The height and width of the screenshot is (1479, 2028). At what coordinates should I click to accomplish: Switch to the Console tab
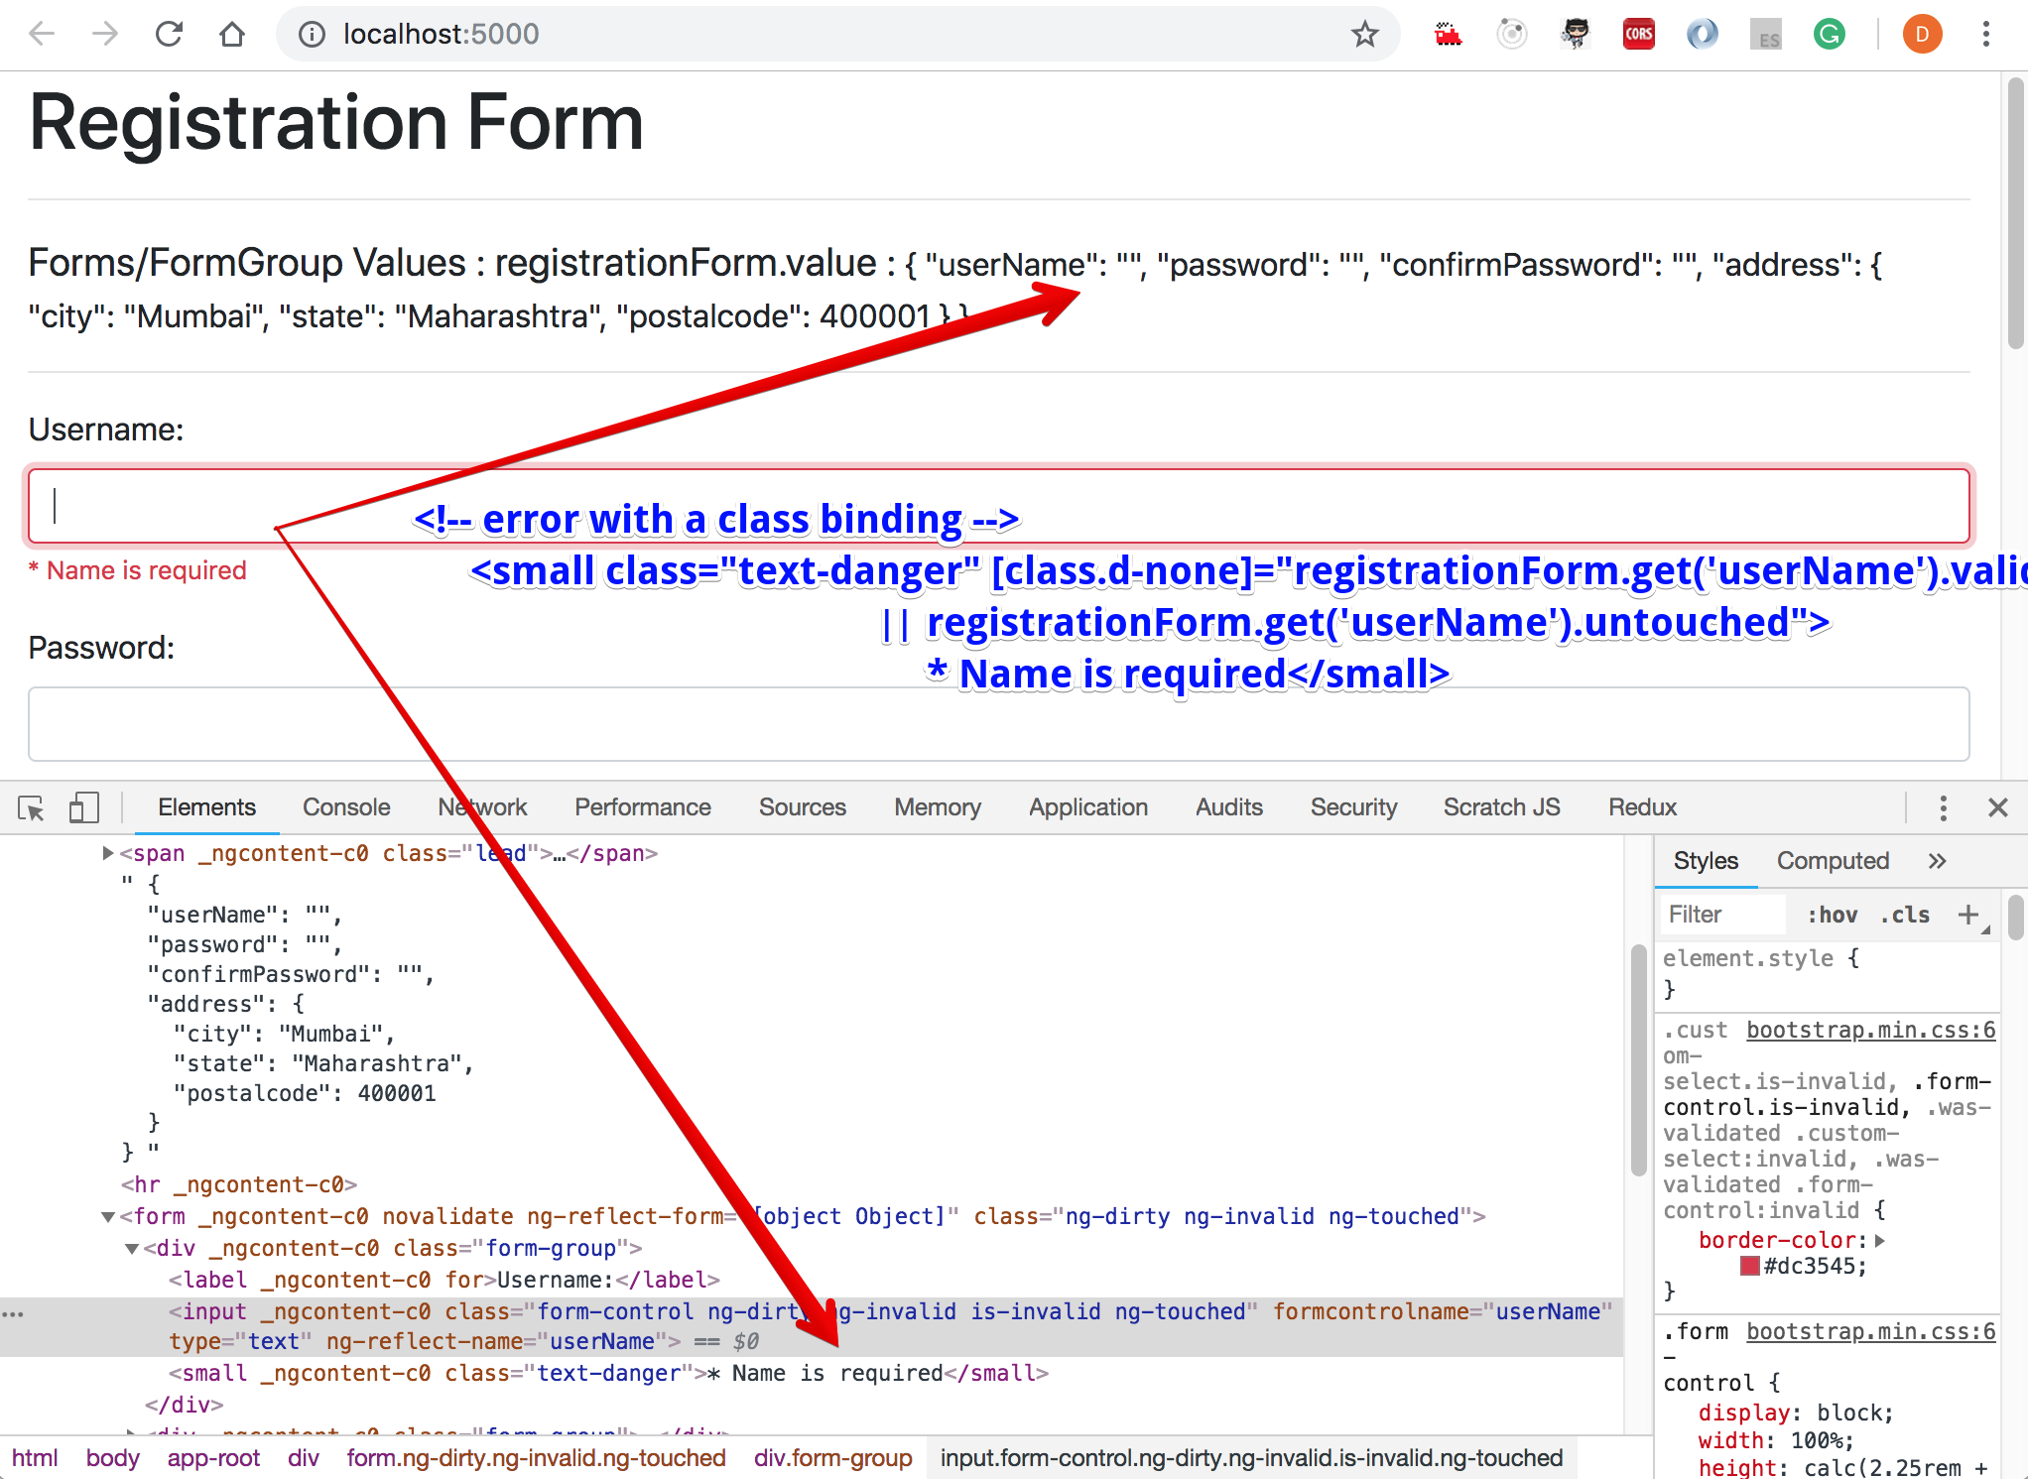(346, 807)
